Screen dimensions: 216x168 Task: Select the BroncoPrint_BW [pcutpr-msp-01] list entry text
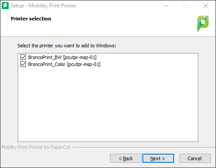[x=62, y=57]
